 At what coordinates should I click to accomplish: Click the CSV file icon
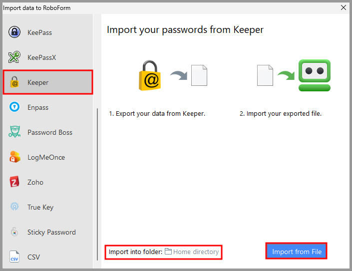coord(14,257)
